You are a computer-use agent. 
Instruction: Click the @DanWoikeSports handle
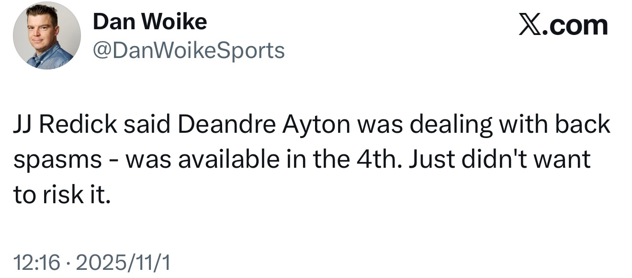[x=189, y=50]
